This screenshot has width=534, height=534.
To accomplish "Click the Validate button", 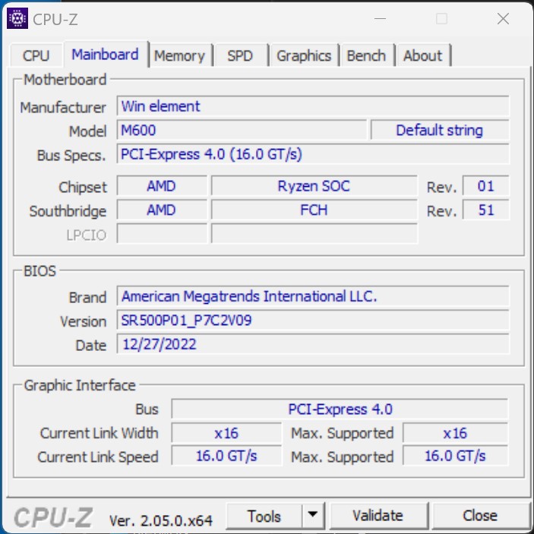I will 378,516.
